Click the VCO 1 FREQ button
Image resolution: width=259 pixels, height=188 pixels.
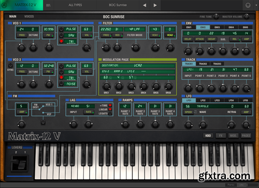(x=22, y=35)
